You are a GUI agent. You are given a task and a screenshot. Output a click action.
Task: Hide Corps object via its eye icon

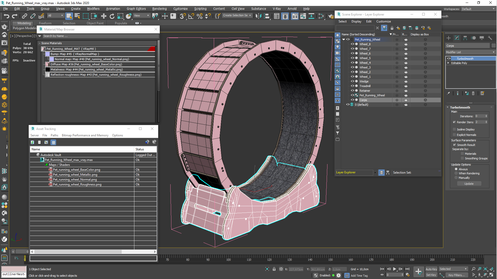coord(352,100)
